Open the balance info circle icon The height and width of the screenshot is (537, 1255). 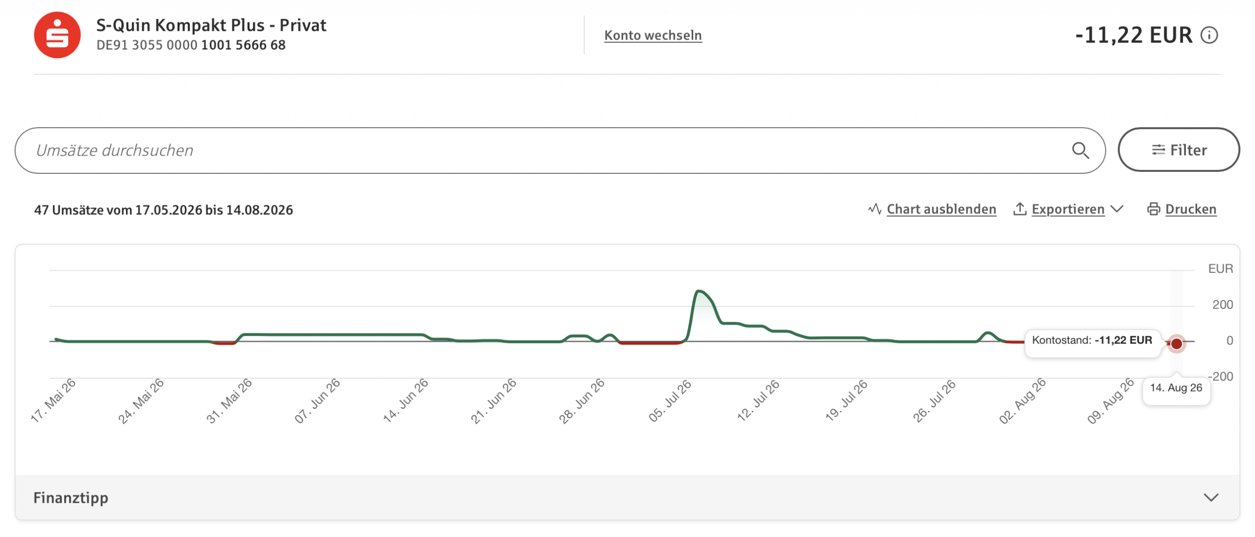coord(1209,35)
